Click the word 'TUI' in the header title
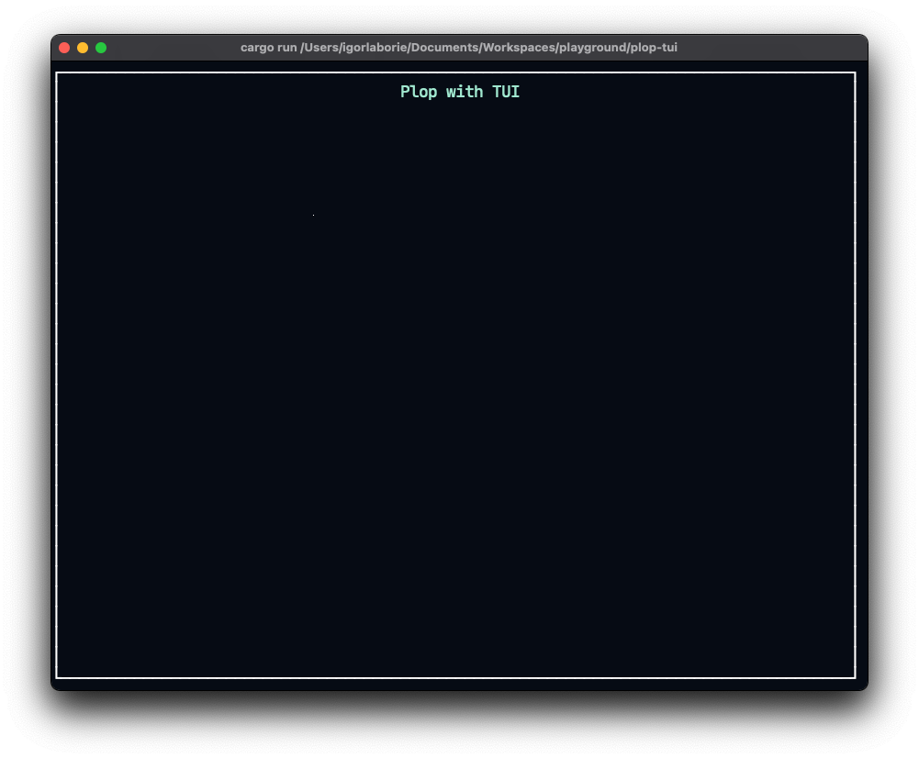Viewport: 919px width, 758px height. tap(507, 92)
